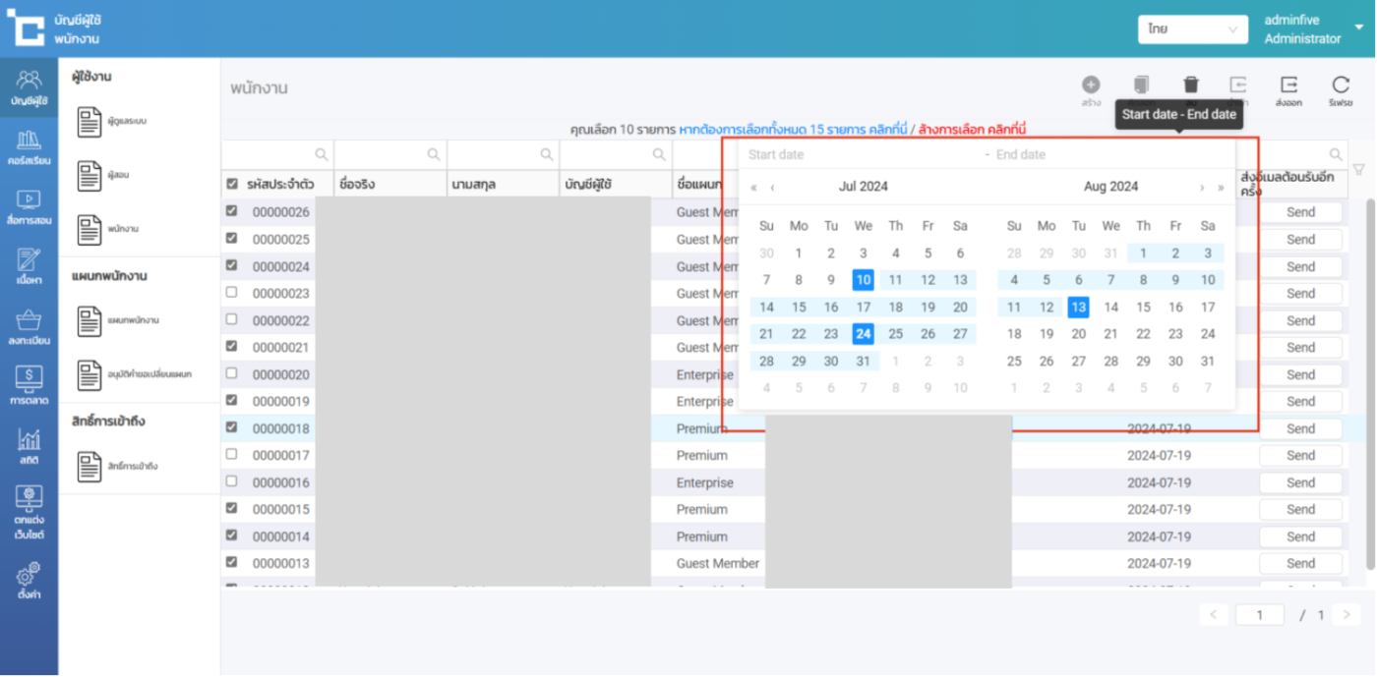
Task: Expand the adminfive account menu arrow
Action: click(x=1359, y=28)
